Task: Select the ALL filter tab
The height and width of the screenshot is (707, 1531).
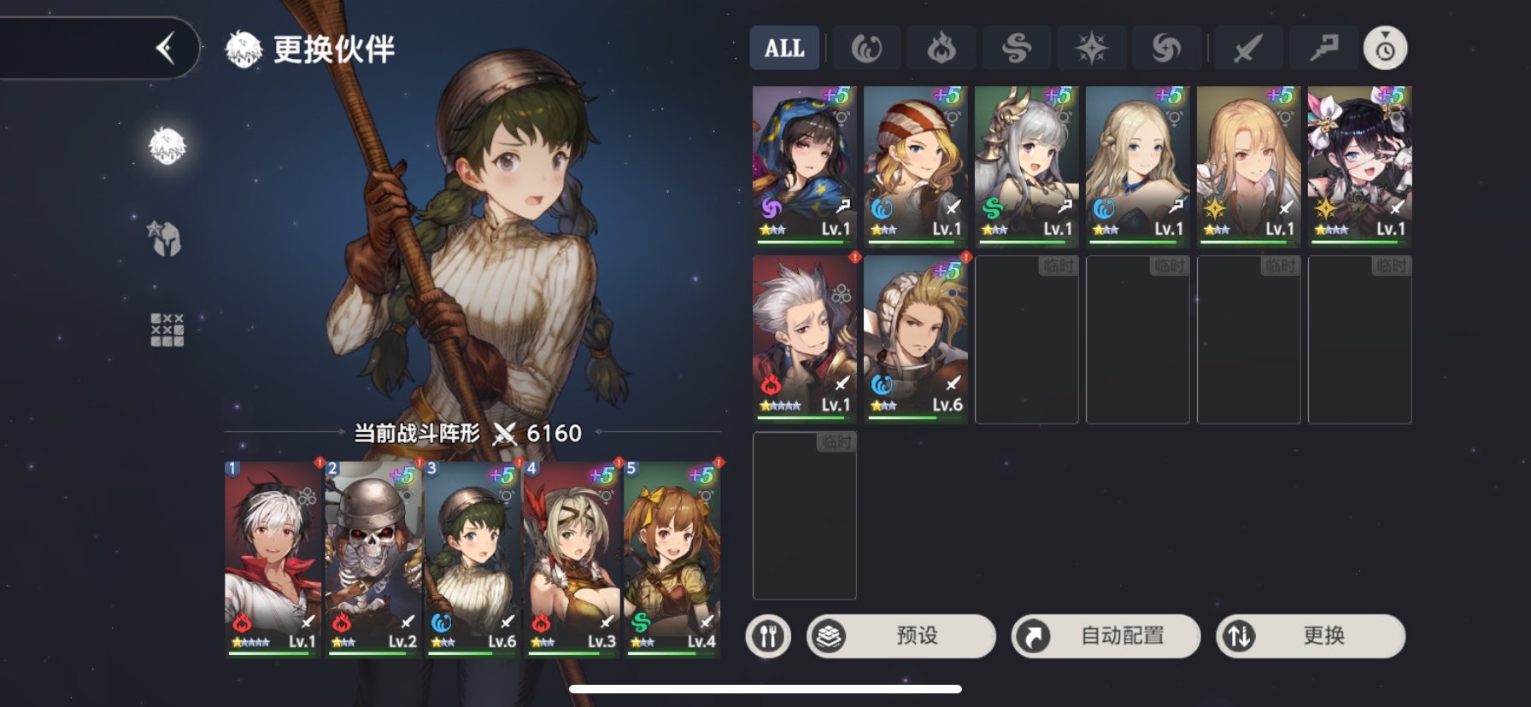Action: pyautogui.click(x=784, y=48)
